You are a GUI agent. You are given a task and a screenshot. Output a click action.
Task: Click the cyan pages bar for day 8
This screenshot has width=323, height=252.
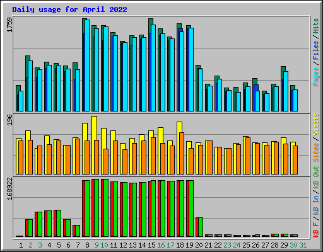click(87, 66)
